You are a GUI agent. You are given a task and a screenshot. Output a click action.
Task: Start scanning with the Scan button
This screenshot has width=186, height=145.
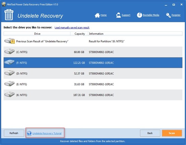(172, 133)
